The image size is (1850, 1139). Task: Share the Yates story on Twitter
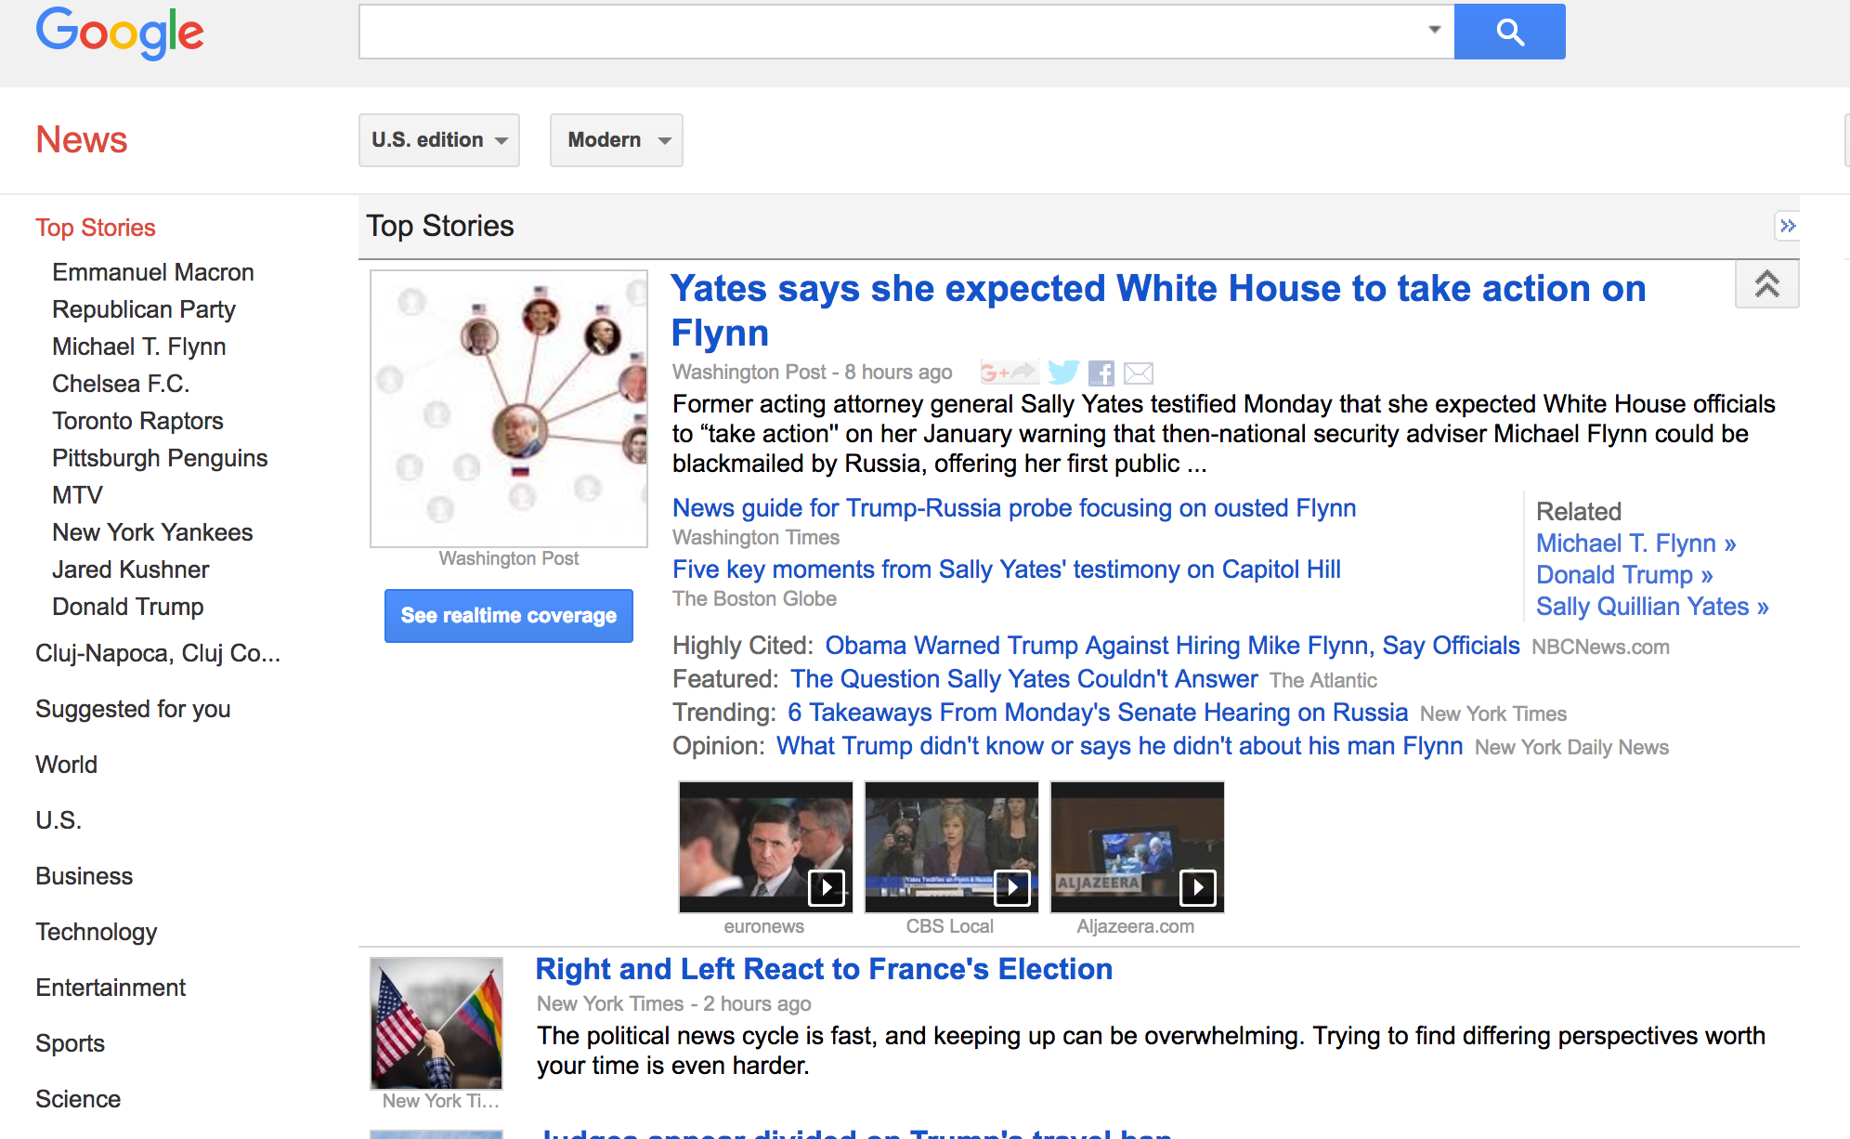pos(1062,373)
